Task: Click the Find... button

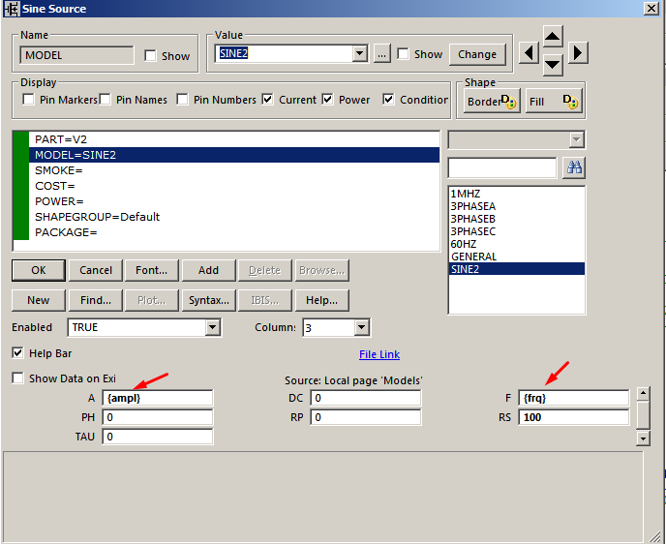Action: [96, 300]
